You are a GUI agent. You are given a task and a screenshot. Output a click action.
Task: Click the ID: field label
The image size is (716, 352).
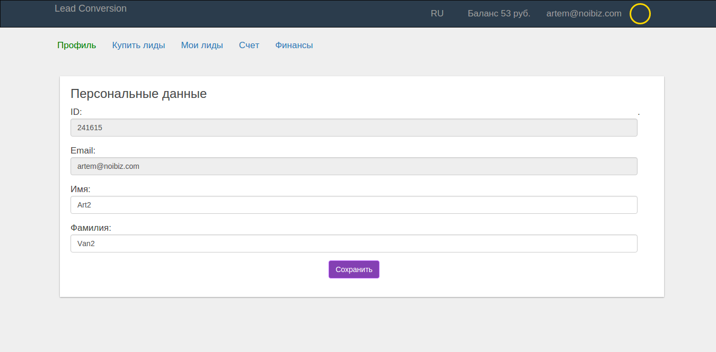pos(76,112)
